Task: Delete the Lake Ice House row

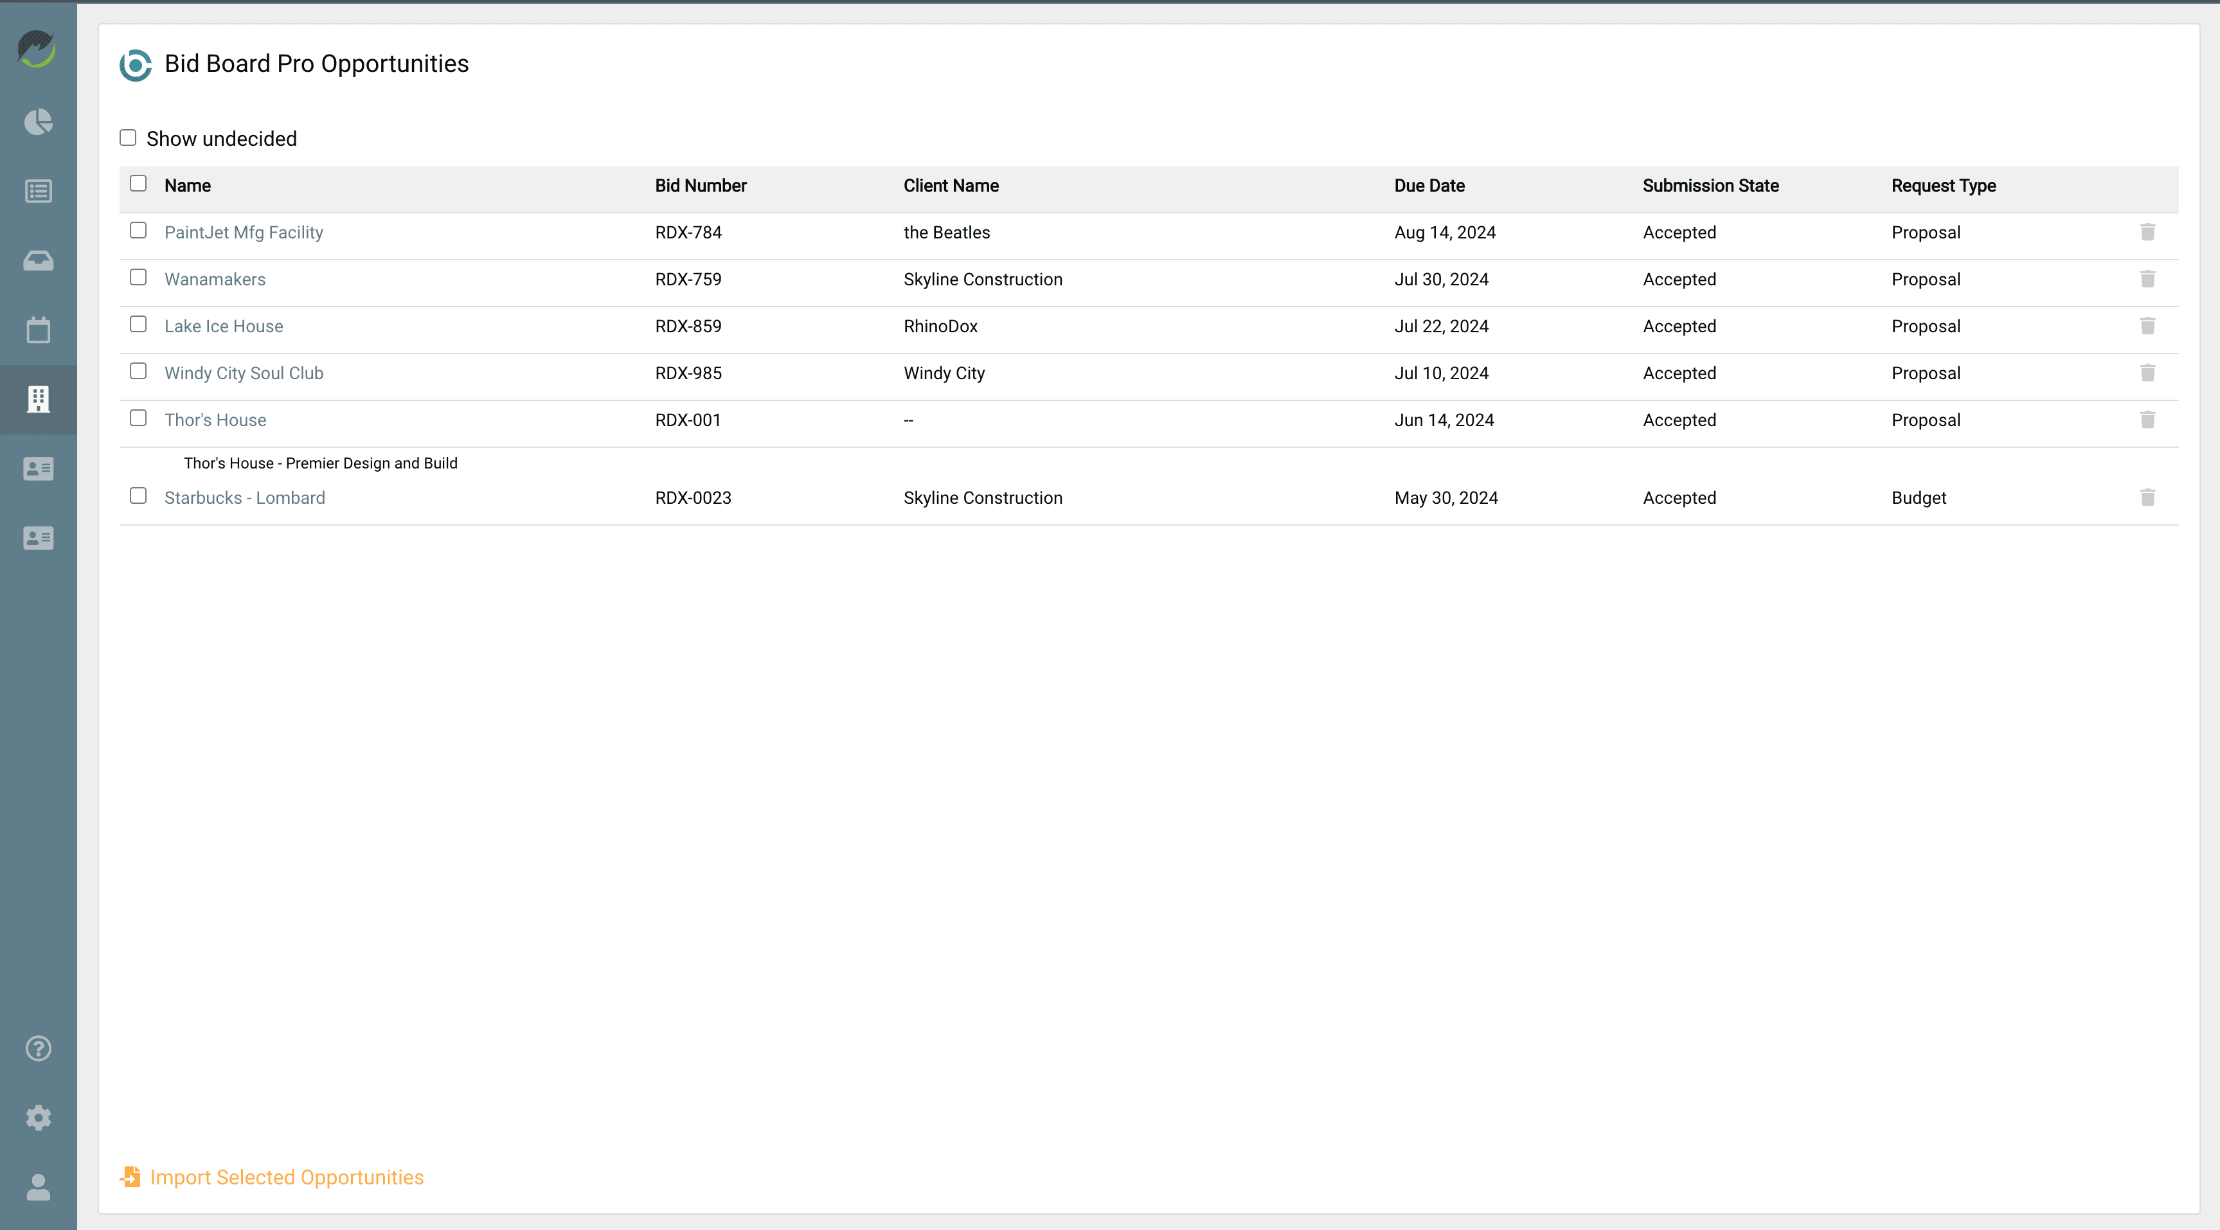Action: 2147,326
